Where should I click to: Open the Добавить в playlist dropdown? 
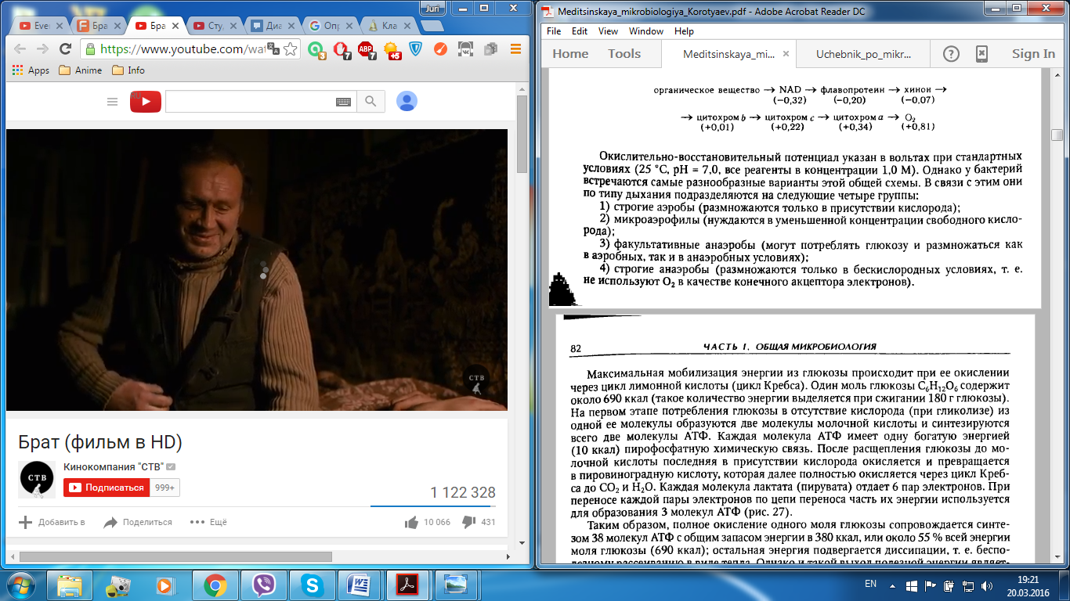tap(52, 522)
